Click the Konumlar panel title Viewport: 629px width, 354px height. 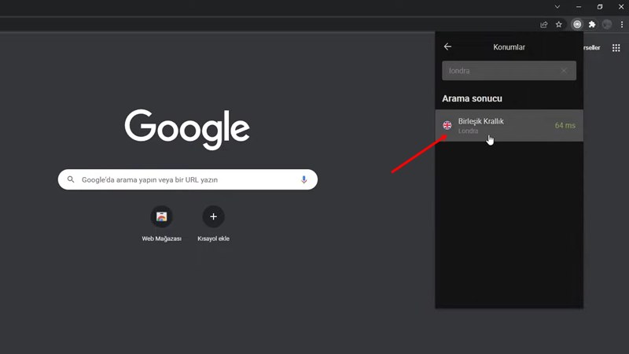point(509,47)
